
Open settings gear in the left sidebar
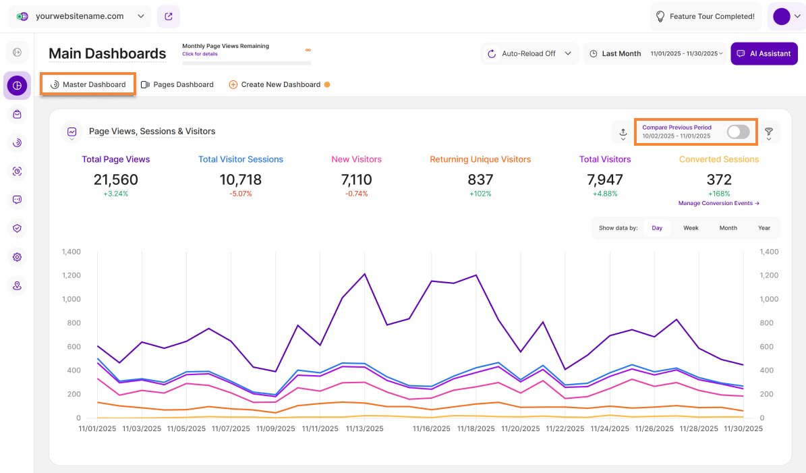pos(17,257)
